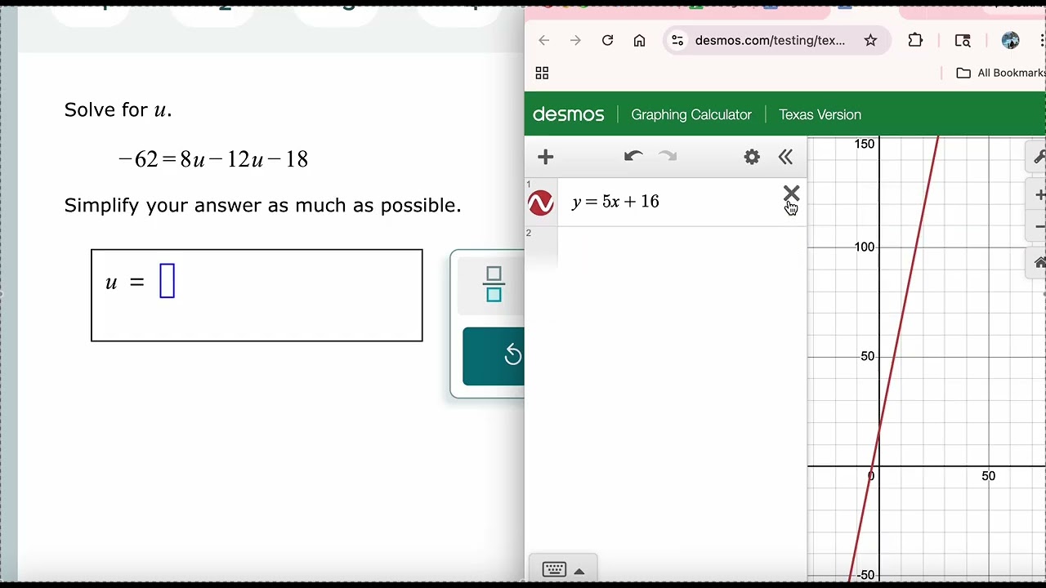Add a new item with the plus button

[545, 157]
